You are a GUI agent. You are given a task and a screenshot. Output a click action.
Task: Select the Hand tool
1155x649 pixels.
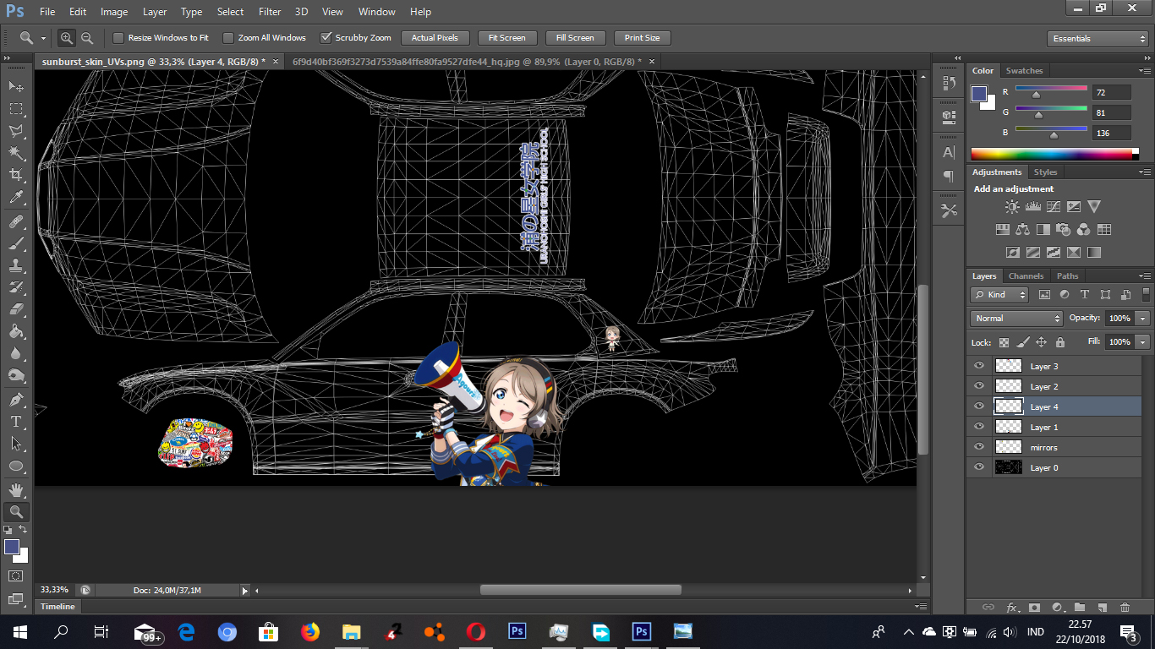(16, 490)
